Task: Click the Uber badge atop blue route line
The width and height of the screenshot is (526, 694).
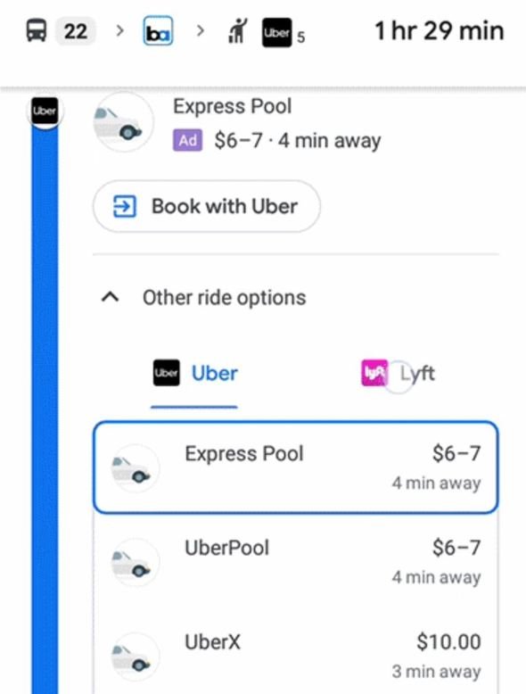Action: click(45, 111)
